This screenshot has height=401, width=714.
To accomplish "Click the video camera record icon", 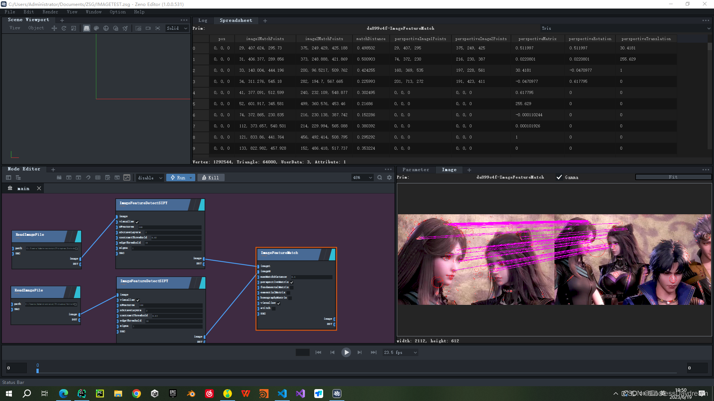I will point(148,28).
